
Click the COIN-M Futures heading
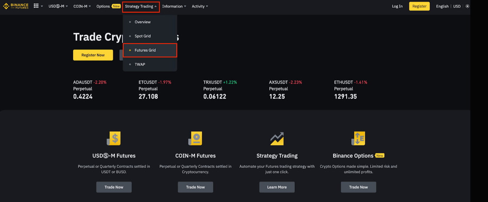[x=195, y=156]
